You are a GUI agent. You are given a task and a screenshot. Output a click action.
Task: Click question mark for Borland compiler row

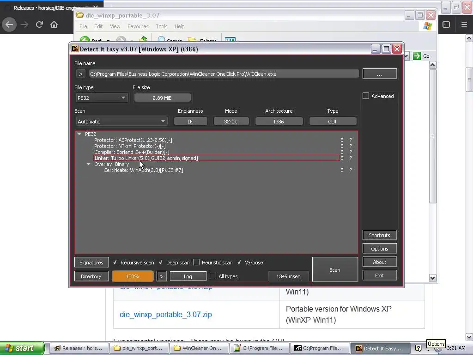pyautogui.click(x=351, y=152)
